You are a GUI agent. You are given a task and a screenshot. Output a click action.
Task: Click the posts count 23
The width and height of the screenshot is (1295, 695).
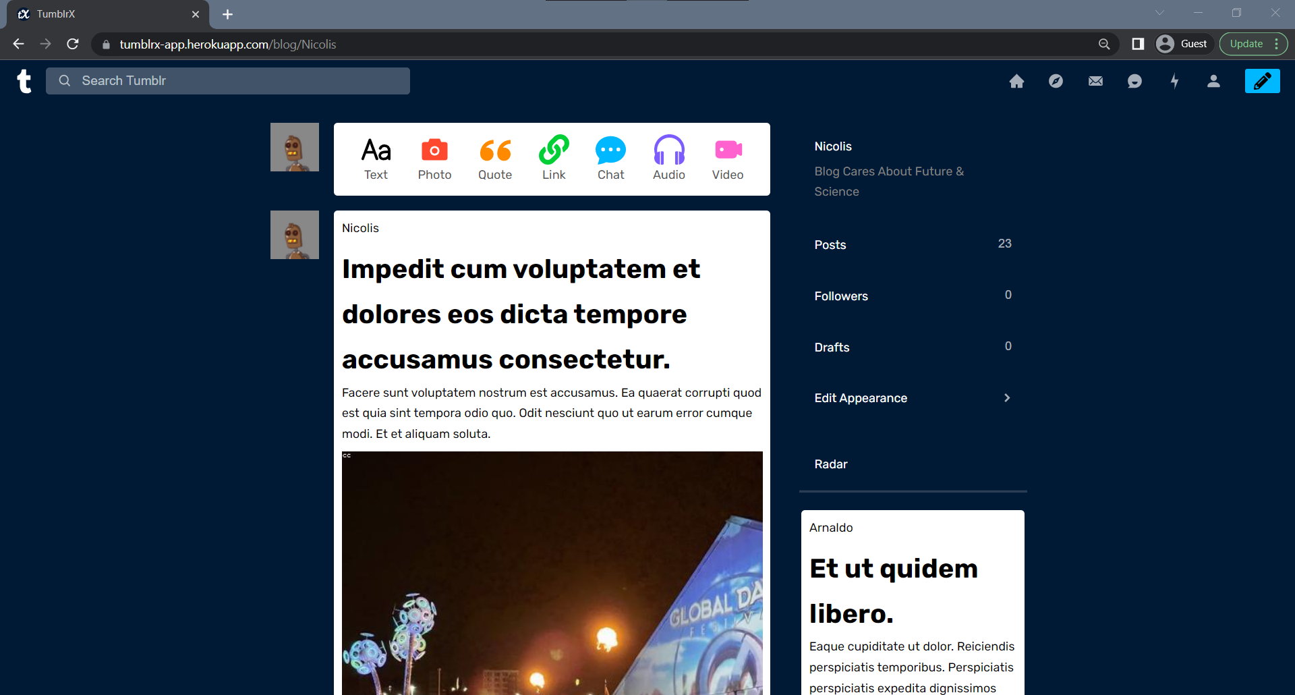click(x=1004, y=244)
